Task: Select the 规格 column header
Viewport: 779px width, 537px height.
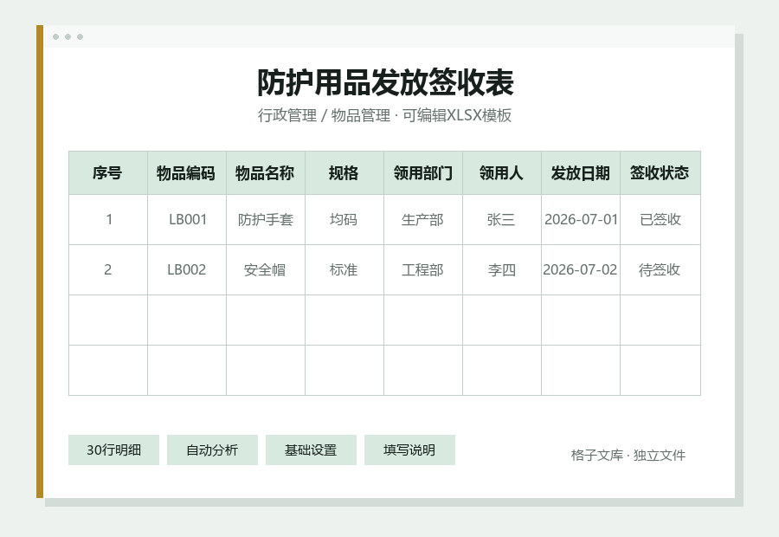Action: [344, 173]
